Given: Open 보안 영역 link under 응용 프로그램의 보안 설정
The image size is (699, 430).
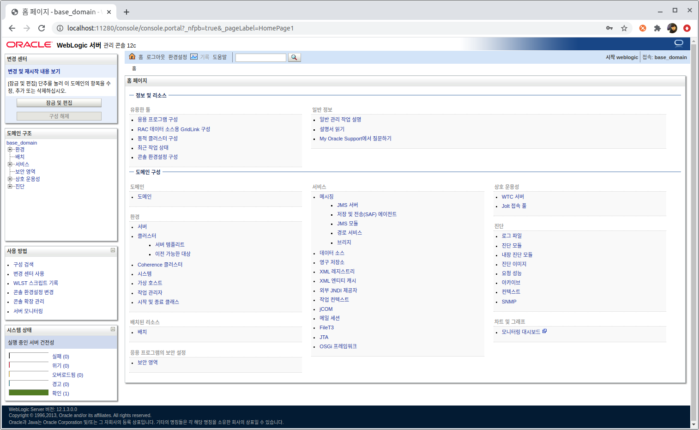Looking at the screenshot, I should 148,363.
